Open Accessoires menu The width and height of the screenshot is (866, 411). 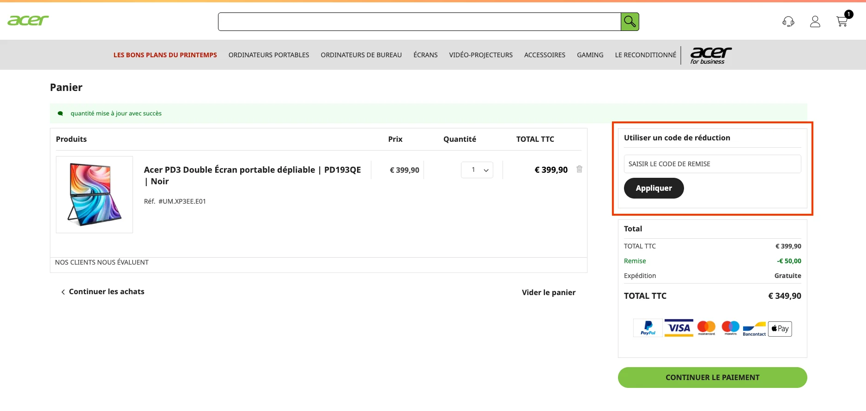[x=545, y=55]
